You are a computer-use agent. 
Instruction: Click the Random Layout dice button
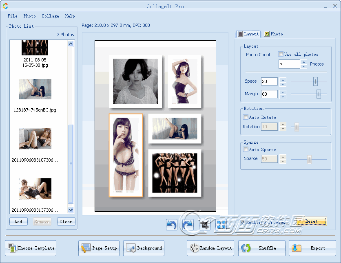[211, 248]
